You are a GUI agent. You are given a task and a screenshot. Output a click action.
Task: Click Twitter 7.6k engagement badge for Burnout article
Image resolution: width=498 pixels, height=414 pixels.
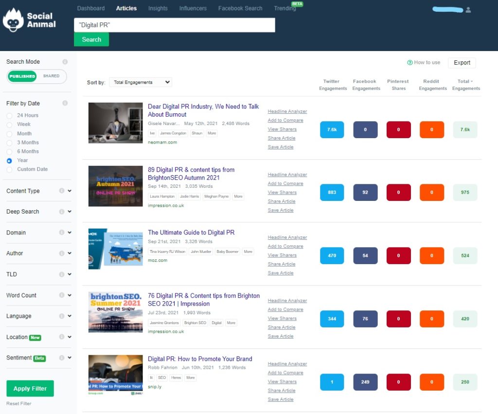(332, 129)
